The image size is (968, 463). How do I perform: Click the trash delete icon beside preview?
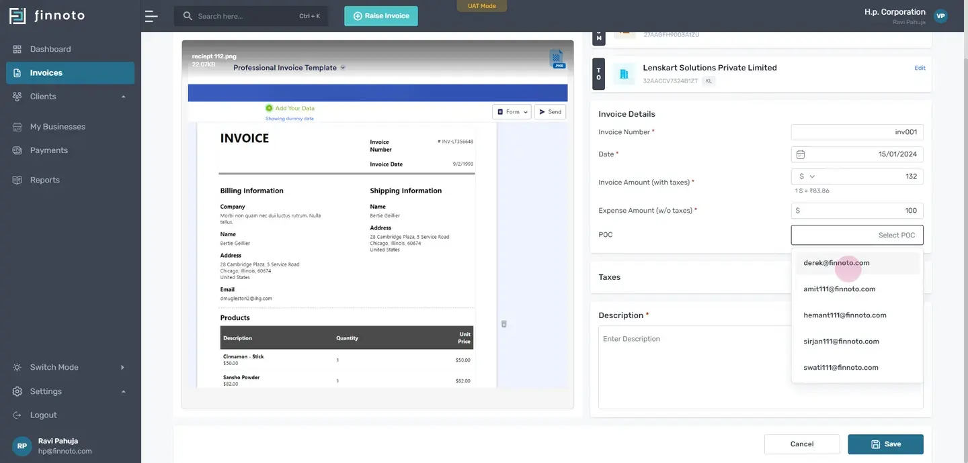tap(504, 324)
